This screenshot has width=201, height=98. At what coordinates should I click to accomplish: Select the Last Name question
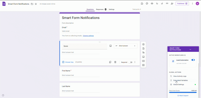click(99, 90)
